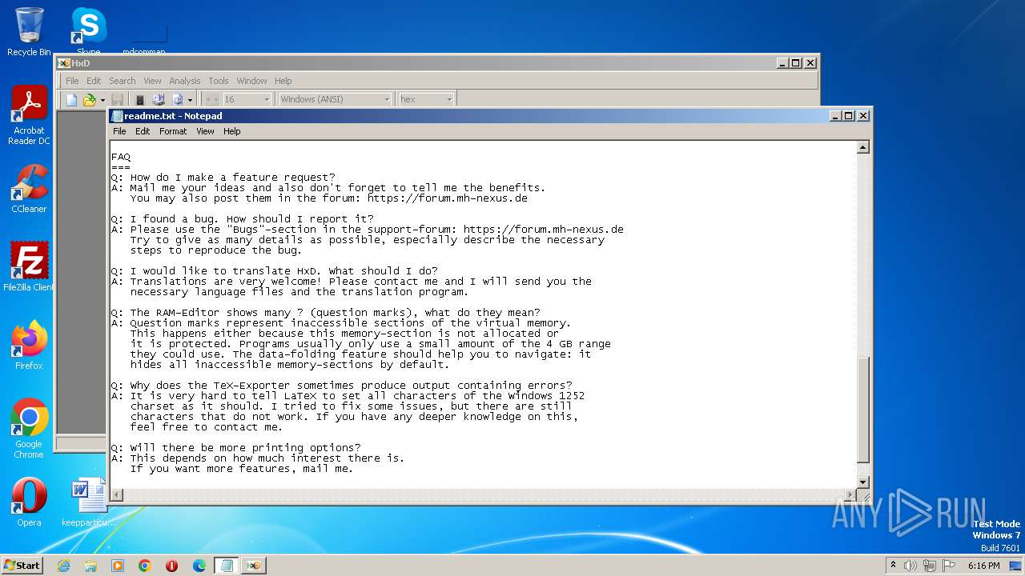Click the Save disk icon in HxD toolbar
The height and width of the screenshot is (576, 1025).
coord(117,99)
